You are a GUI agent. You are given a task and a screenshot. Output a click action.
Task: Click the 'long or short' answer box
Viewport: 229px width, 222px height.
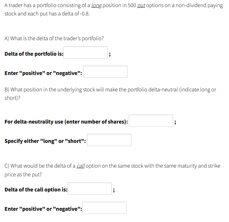point(109,140)
